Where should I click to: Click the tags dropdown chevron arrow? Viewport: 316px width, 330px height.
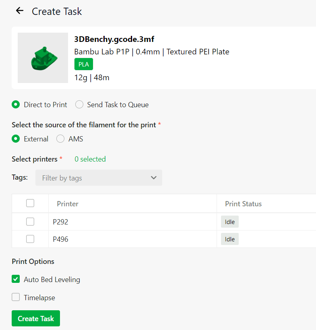[x=153, y=178]
